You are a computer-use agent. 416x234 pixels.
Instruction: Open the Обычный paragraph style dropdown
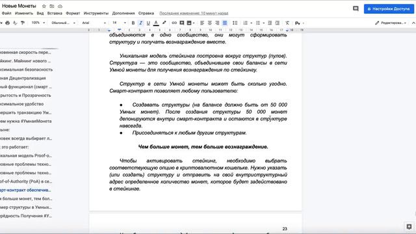pyautogui.click(x=63, y=23)
